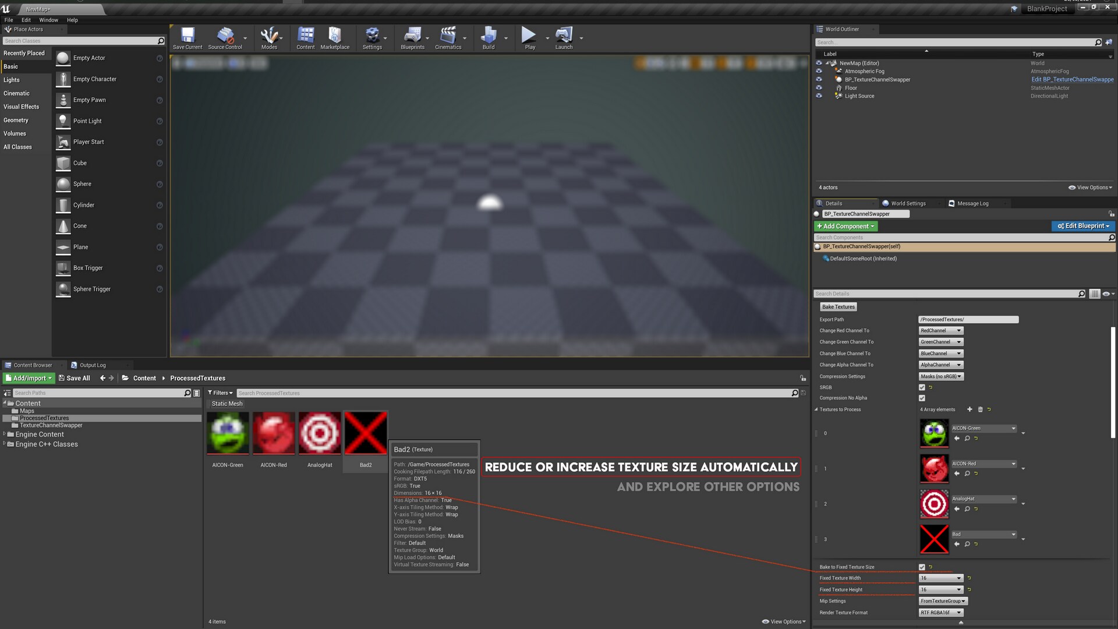Image resolution: width=1118 pixels, height=629 pixels.
Task: Collapse the Textures to Process array
Action: [816, 409]
